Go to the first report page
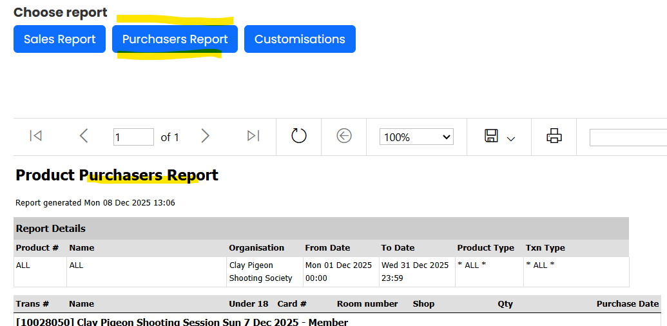Screen dimensions: 667x326 pyautogui.click(x=36, y=136)
